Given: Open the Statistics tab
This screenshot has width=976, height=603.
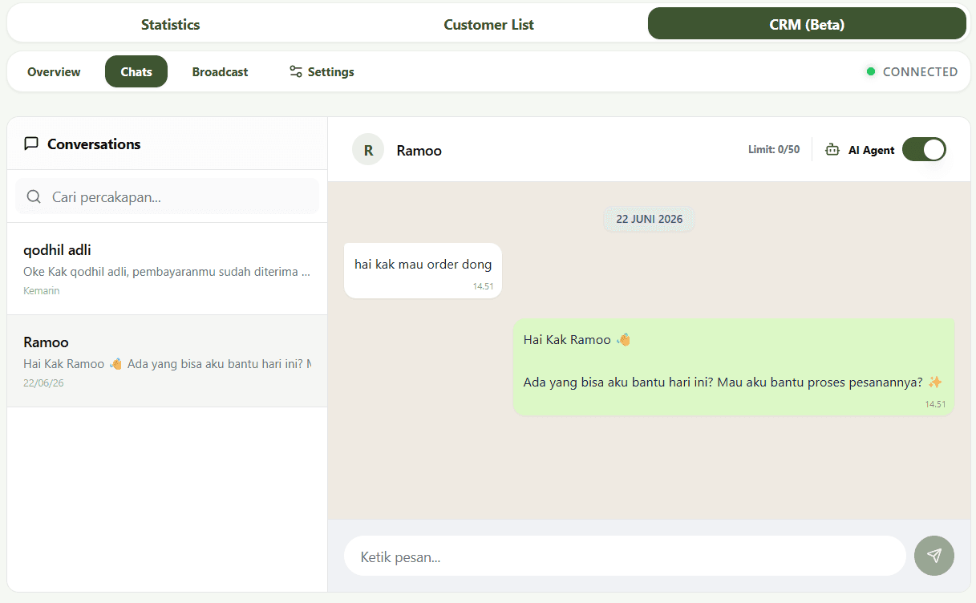Looking at the screenshot, I should (170, 24).
